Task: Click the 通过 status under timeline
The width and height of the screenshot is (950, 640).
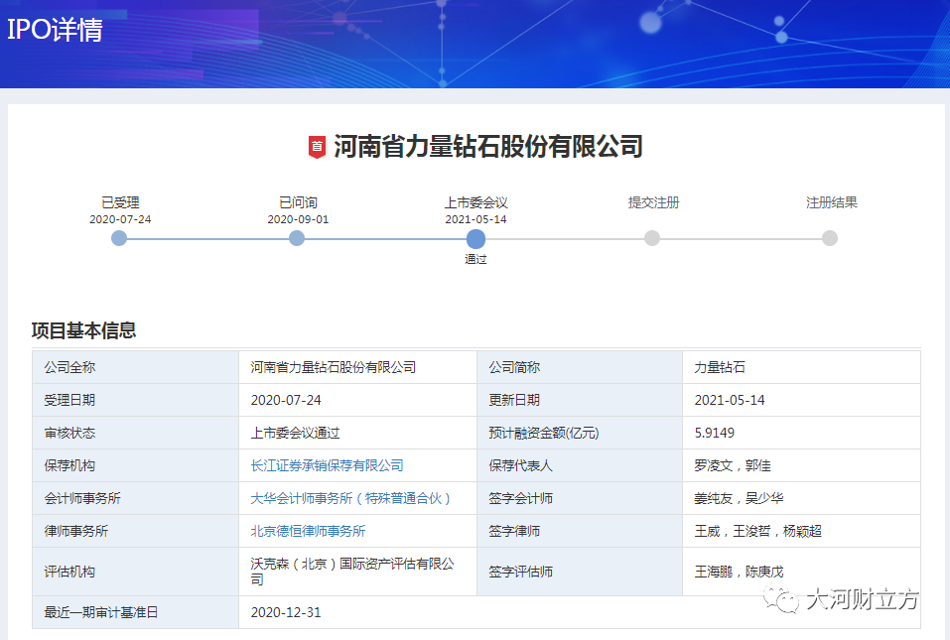Action: pyautogui.click(x=475, y=259)
